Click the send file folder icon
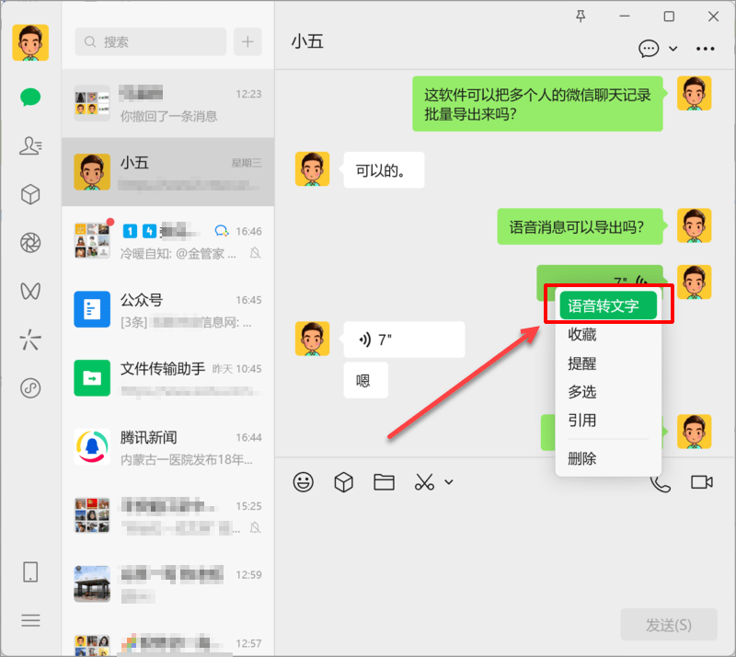The height and width of the screenshot is (657, 736). point(384,482)
